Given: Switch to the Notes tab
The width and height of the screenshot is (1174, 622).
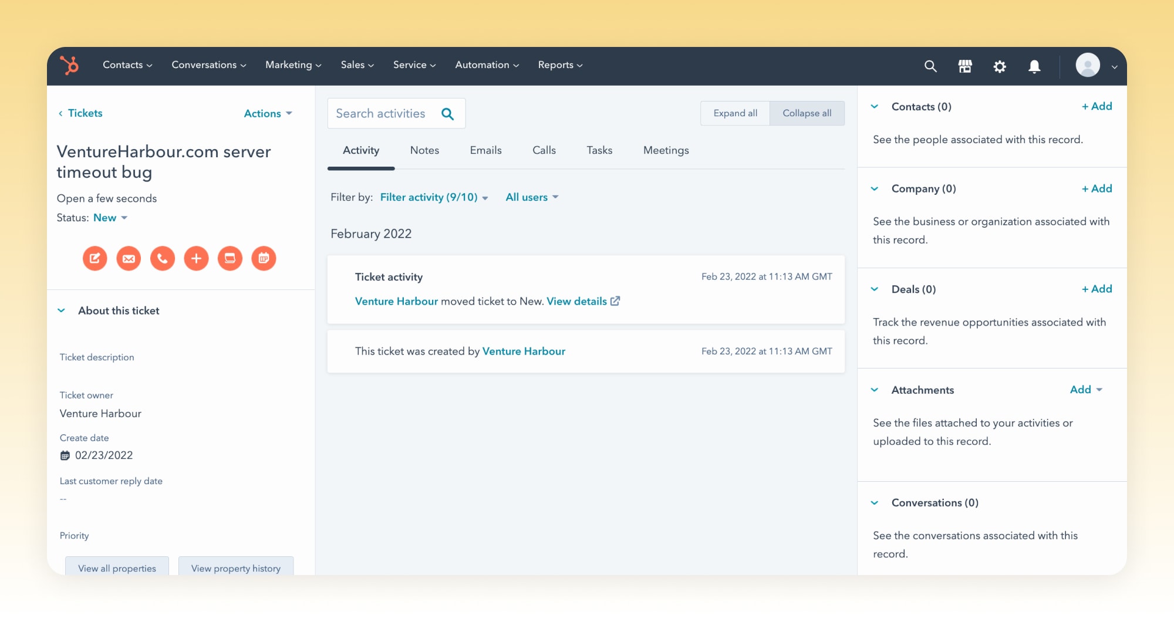Looking at the screenshot, I should point(424,150).
